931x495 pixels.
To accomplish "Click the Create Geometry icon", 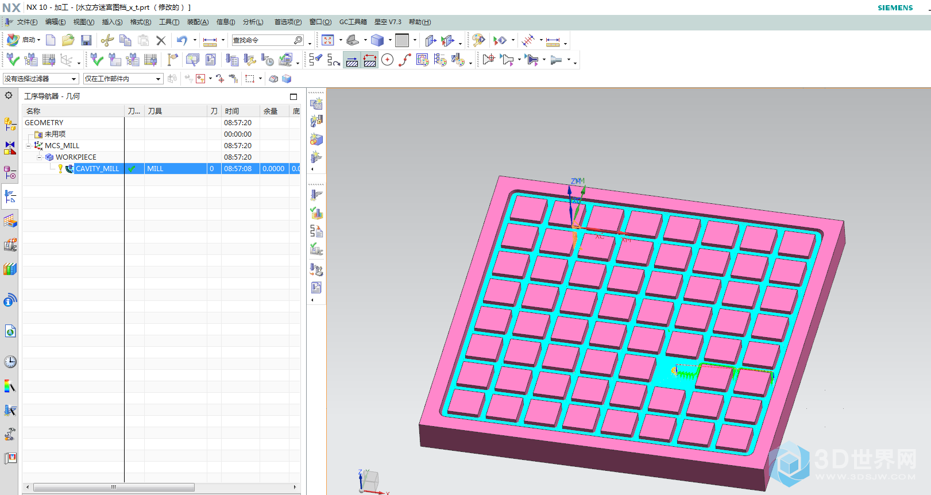I will 316,139.
